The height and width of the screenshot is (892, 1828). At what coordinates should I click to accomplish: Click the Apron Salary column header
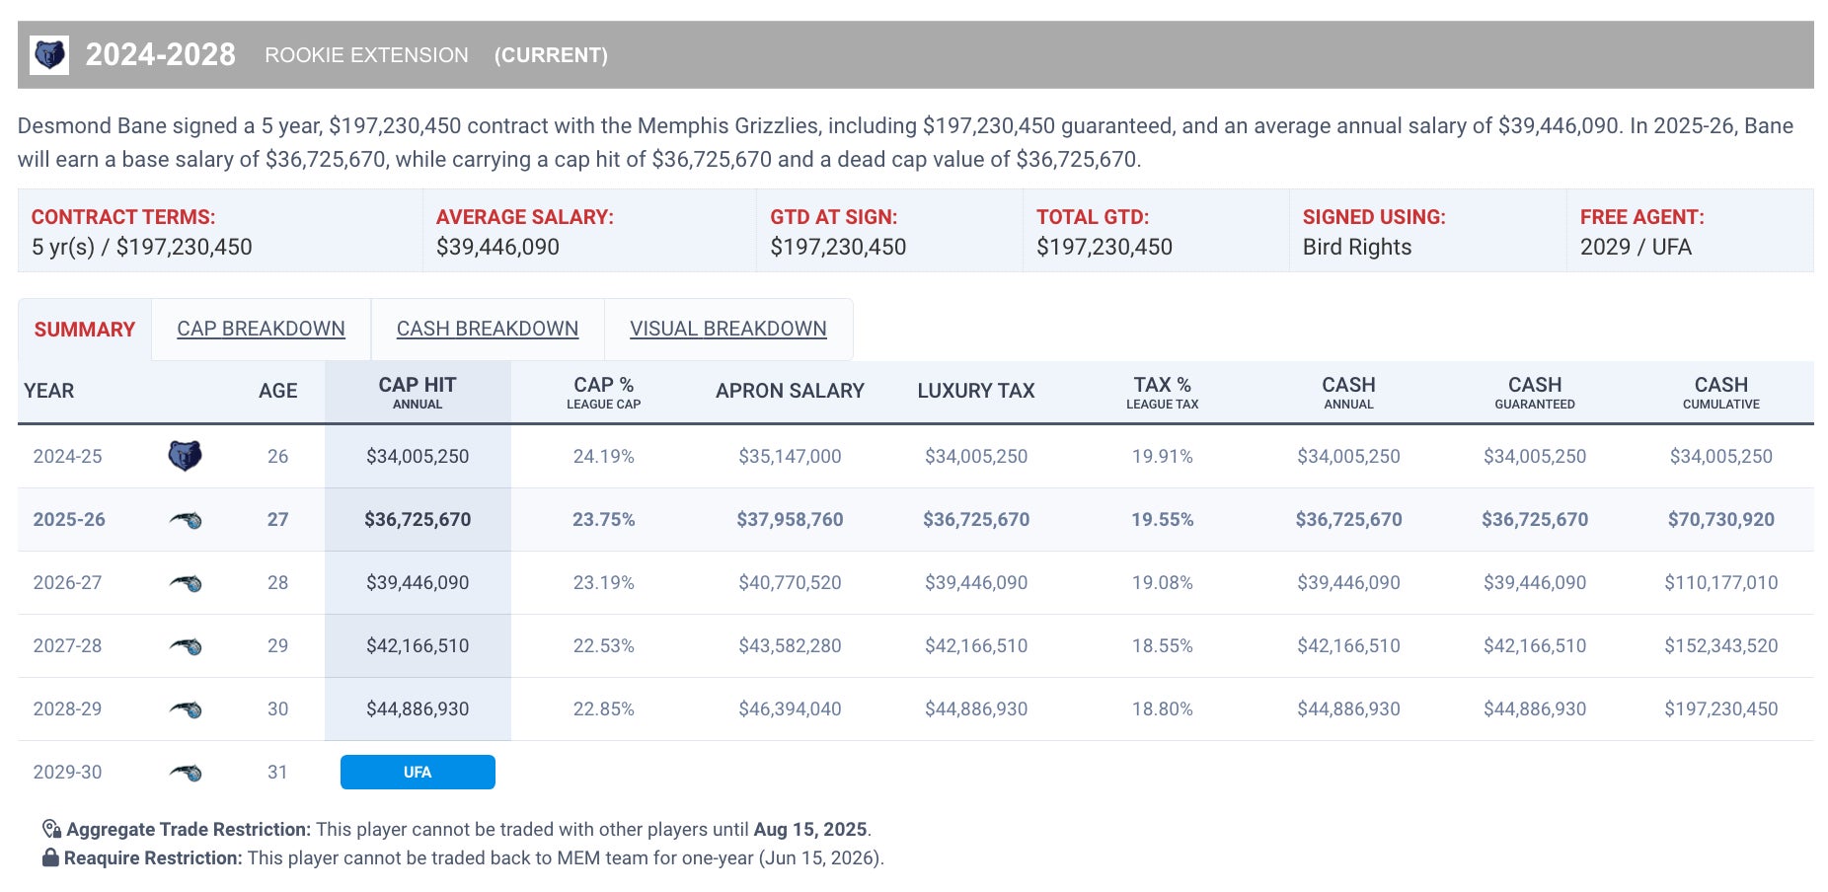click(x=790, y=392)
